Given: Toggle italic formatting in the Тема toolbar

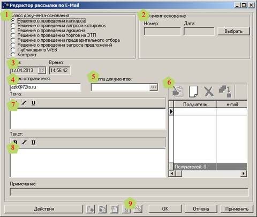Looking at the screenshot, I should click(x=24, y=103).
